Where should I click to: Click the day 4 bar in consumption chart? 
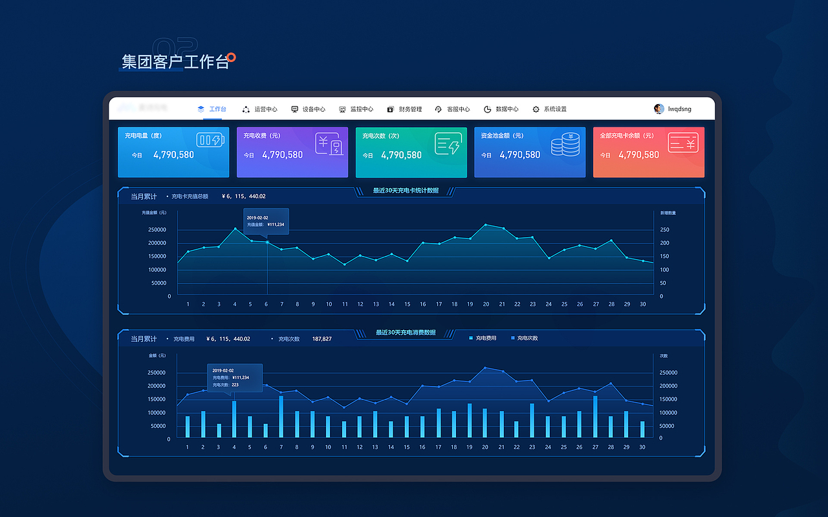coord(234,419)
